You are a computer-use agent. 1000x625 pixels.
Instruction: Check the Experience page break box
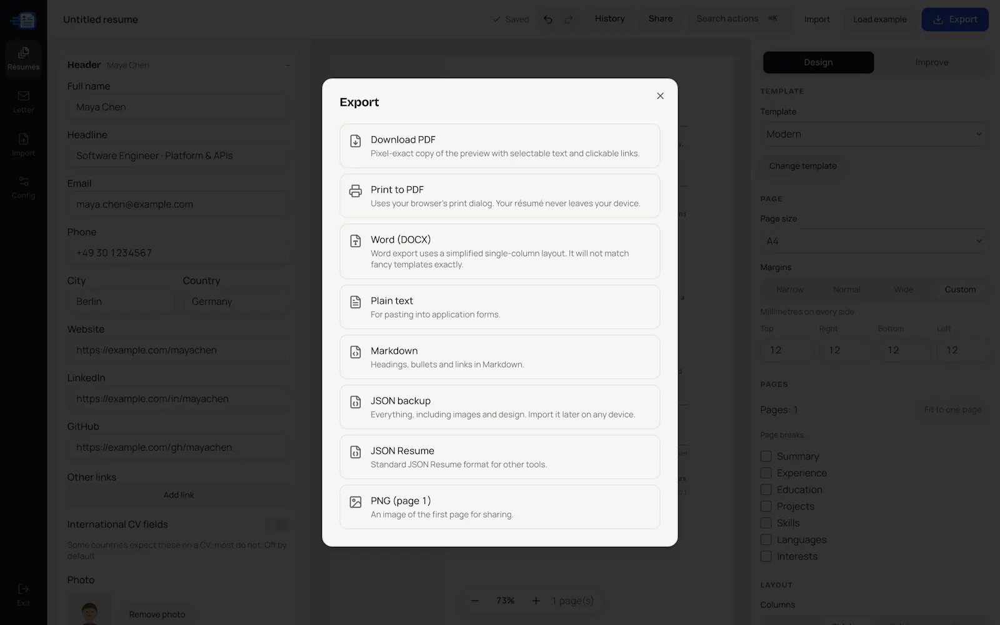(x=766, y=473)
